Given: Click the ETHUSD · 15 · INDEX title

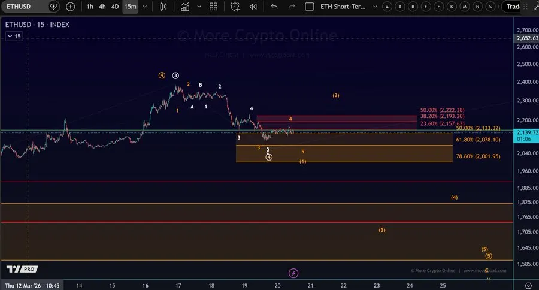Looking at the screenshot, I should coord(37,25).
